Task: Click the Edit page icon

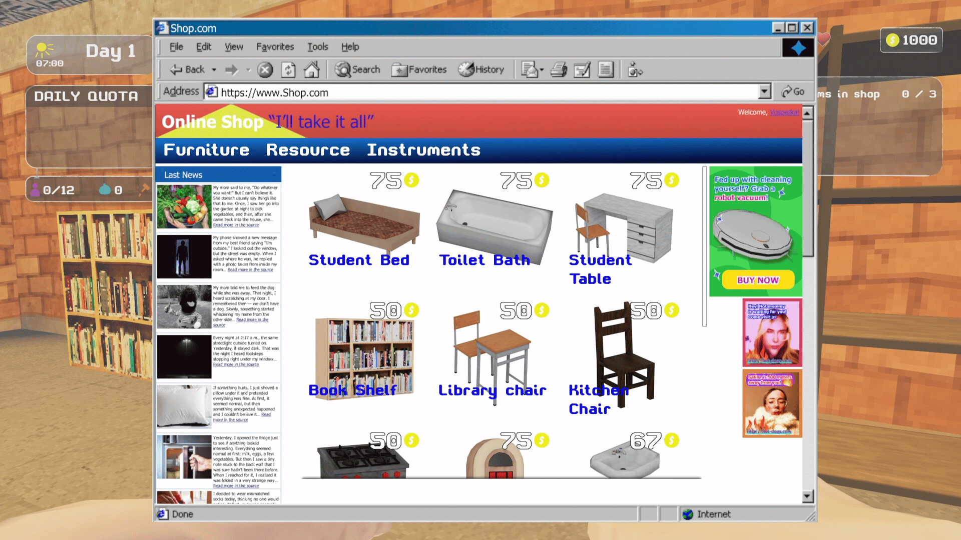Action: (582, 70)
